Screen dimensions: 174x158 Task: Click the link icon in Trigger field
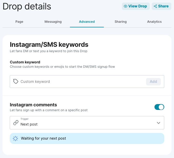tap(16, 123)
